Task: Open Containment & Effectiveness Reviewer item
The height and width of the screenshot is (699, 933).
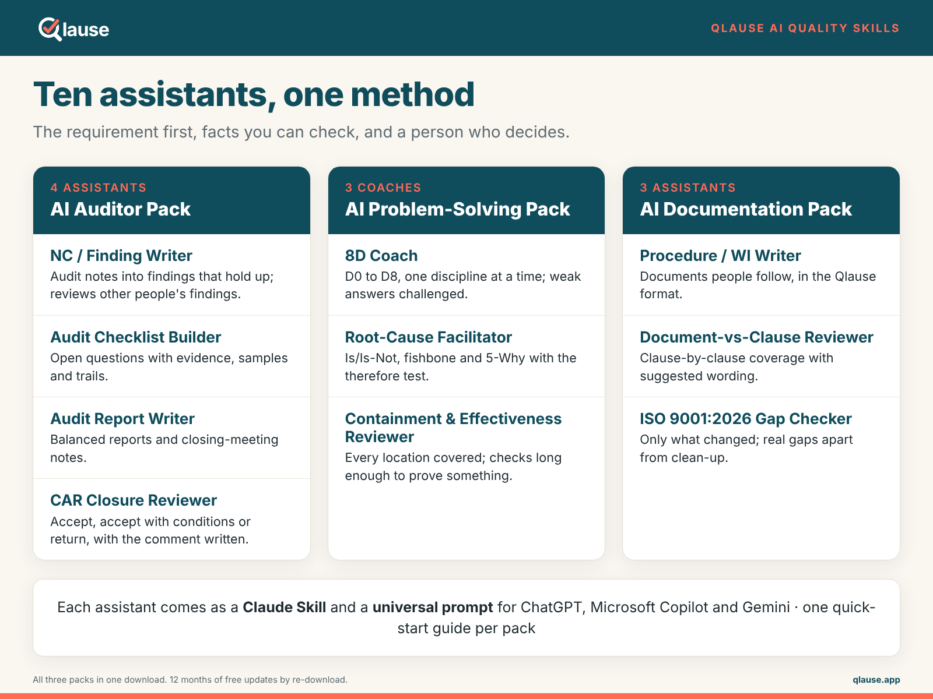Action: click(x=466, y=447)
